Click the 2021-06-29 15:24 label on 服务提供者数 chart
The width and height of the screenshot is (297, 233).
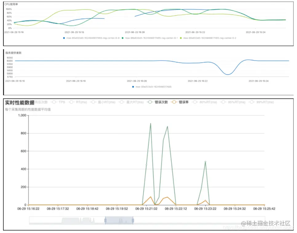pyautogui.click(x=259, y=81)
